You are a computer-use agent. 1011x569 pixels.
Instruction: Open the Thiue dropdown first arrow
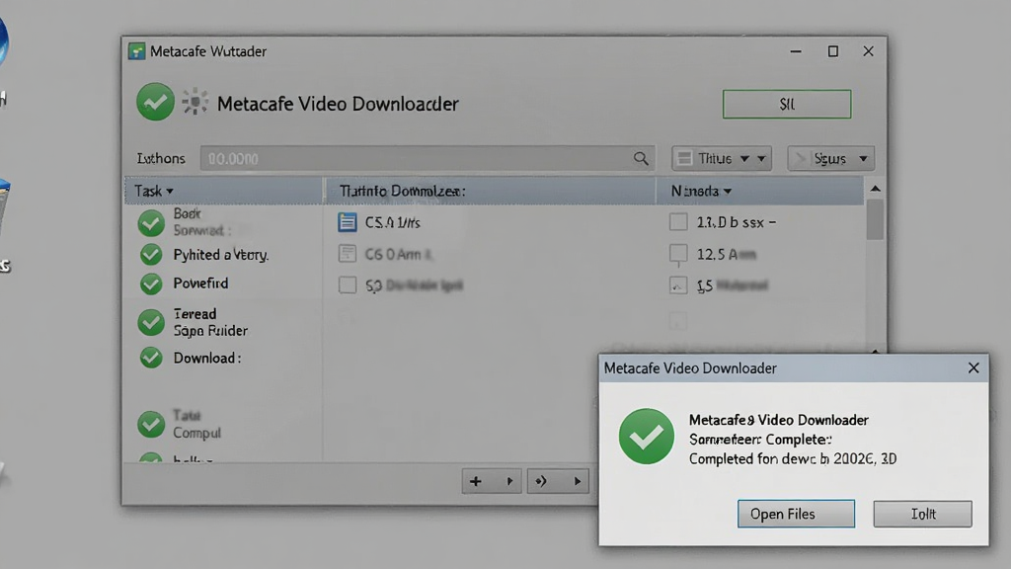point(744,159)
